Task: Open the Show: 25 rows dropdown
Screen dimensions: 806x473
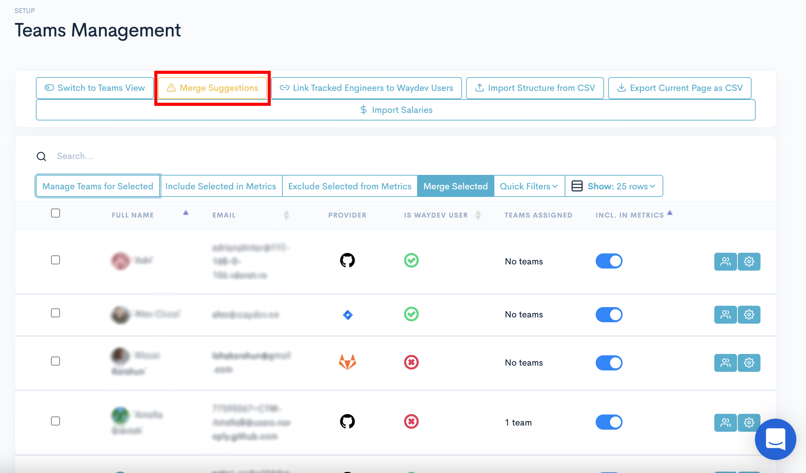Action: (x=614, y=186)
